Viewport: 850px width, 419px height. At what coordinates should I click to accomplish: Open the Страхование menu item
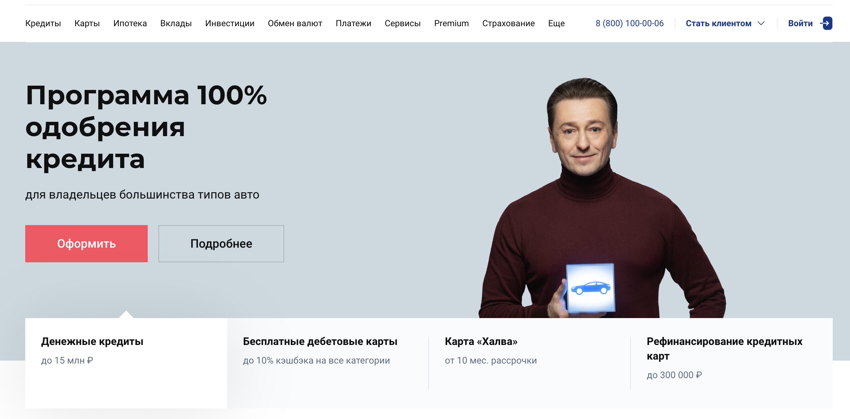click(508, 23)
